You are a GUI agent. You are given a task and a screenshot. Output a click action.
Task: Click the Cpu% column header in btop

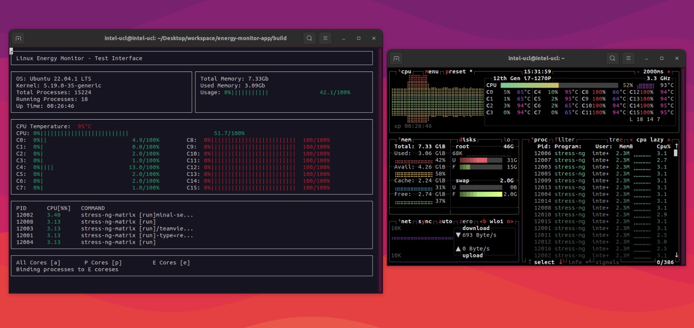tap(664, 146)
